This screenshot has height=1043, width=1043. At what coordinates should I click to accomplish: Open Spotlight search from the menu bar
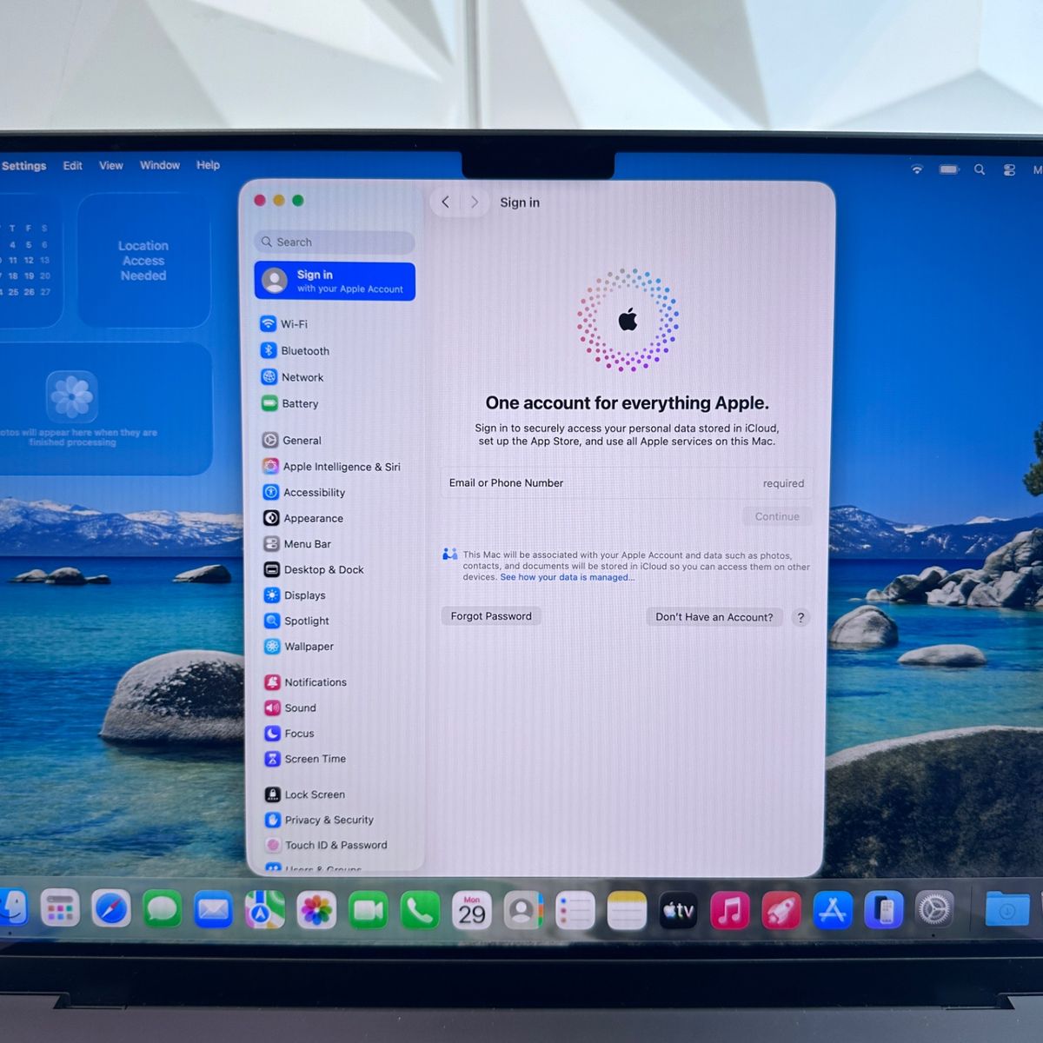point(980,169)
